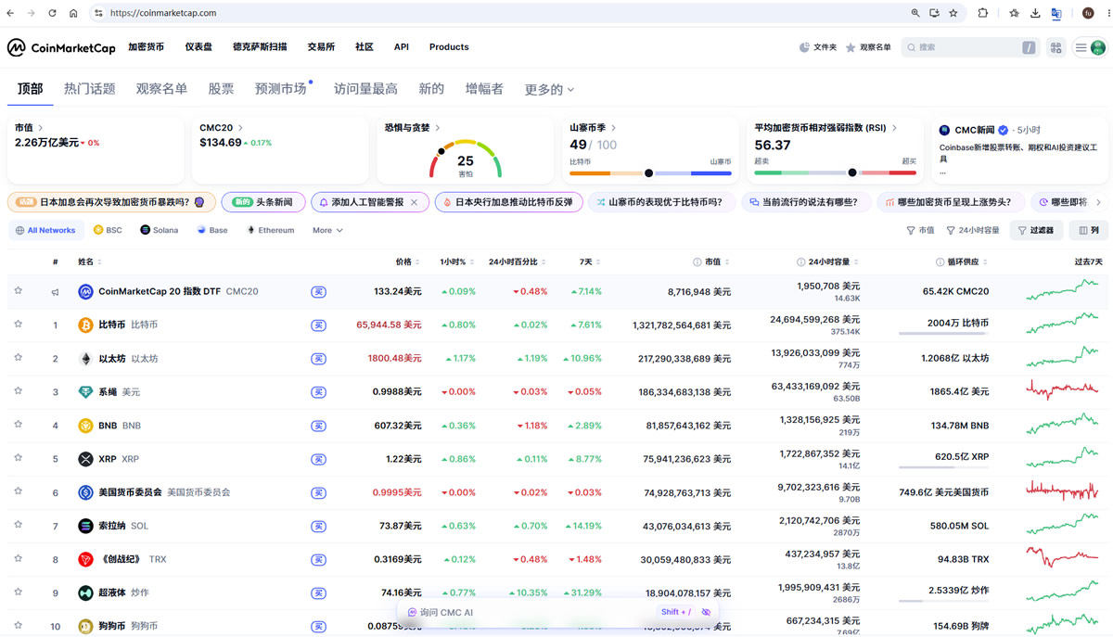Screen dimensions: 1113x637
Task: Click 循环供应 column info icon
Action: [940, 262]
